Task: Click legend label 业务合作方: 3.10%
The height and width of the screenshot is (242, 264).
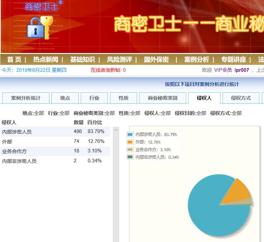Action: (153, 150)
